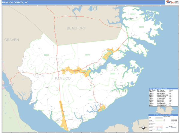This screenshot has width=180, height=133.
Task: Click the gray logo beside MarketMAPS
Action: click(x=176, y=2)
